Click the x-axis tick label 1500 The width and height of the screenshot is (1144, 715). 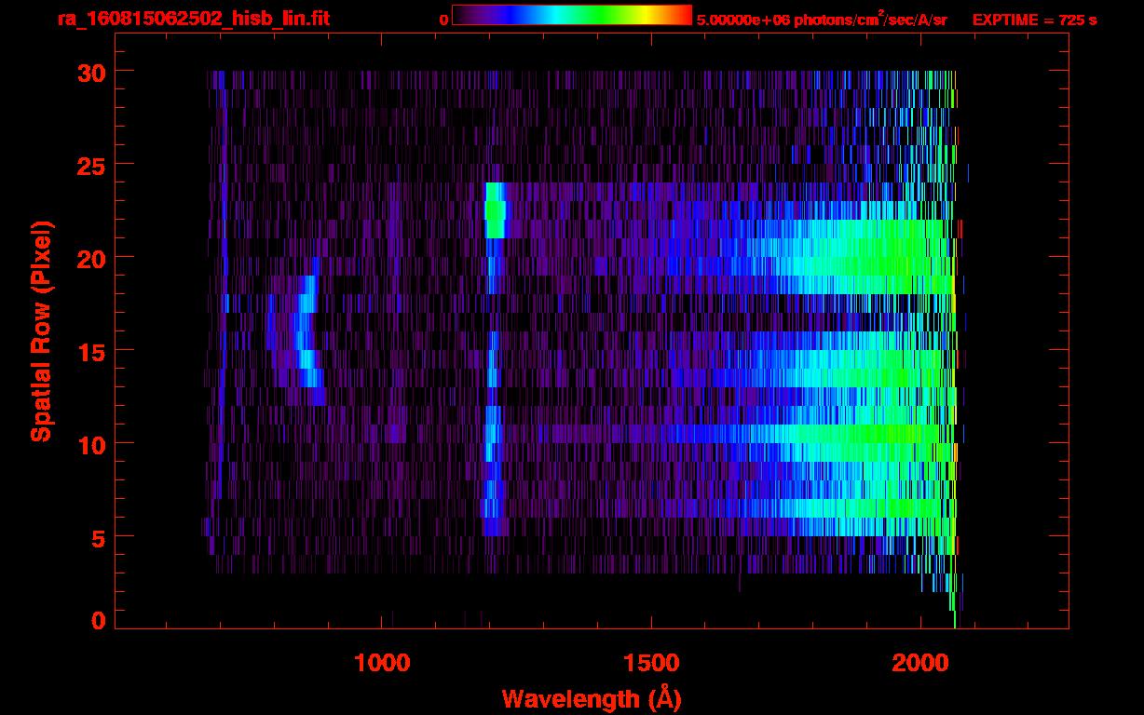[652, 663]
